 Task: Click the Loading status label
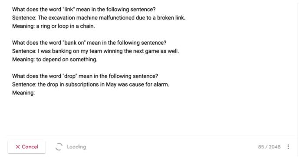[76, 147]
